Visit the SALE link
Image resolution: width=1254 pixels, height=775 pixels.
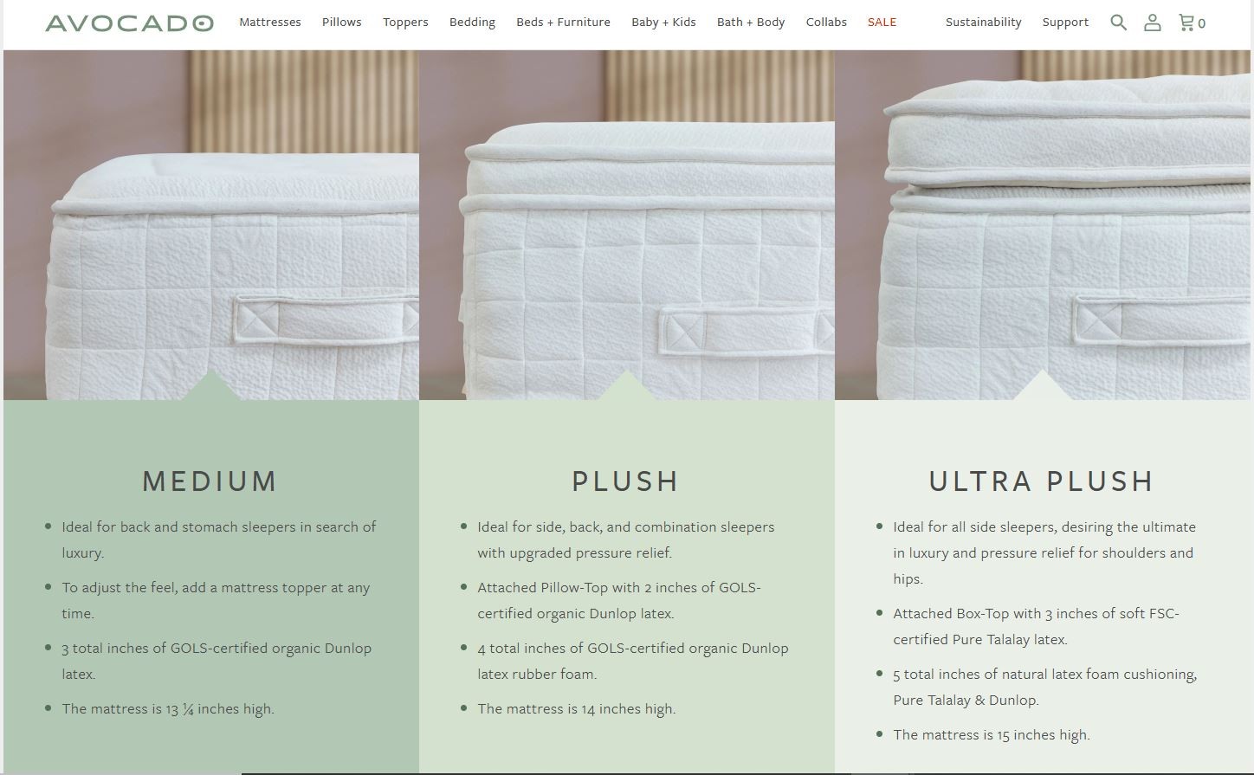[882, 23]
